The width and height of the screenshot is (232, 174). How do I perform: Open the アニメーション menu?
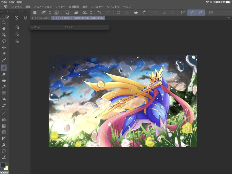pyautogui.click(x=43, y=7)
